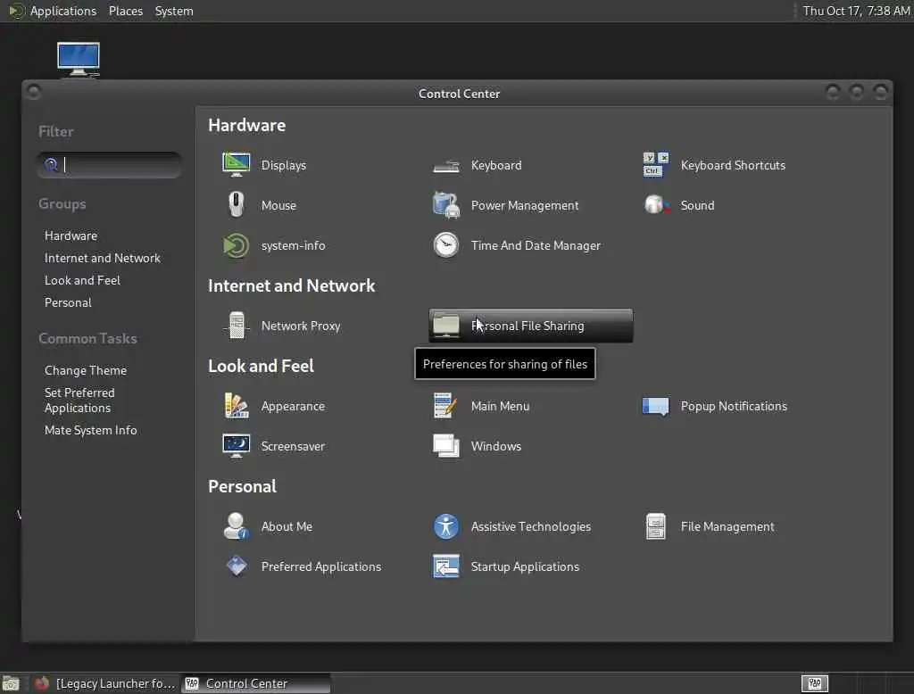Screen dimensions: 914x694
Task: Open the Applications menu in top panel
Action: [x=63, y=11]
